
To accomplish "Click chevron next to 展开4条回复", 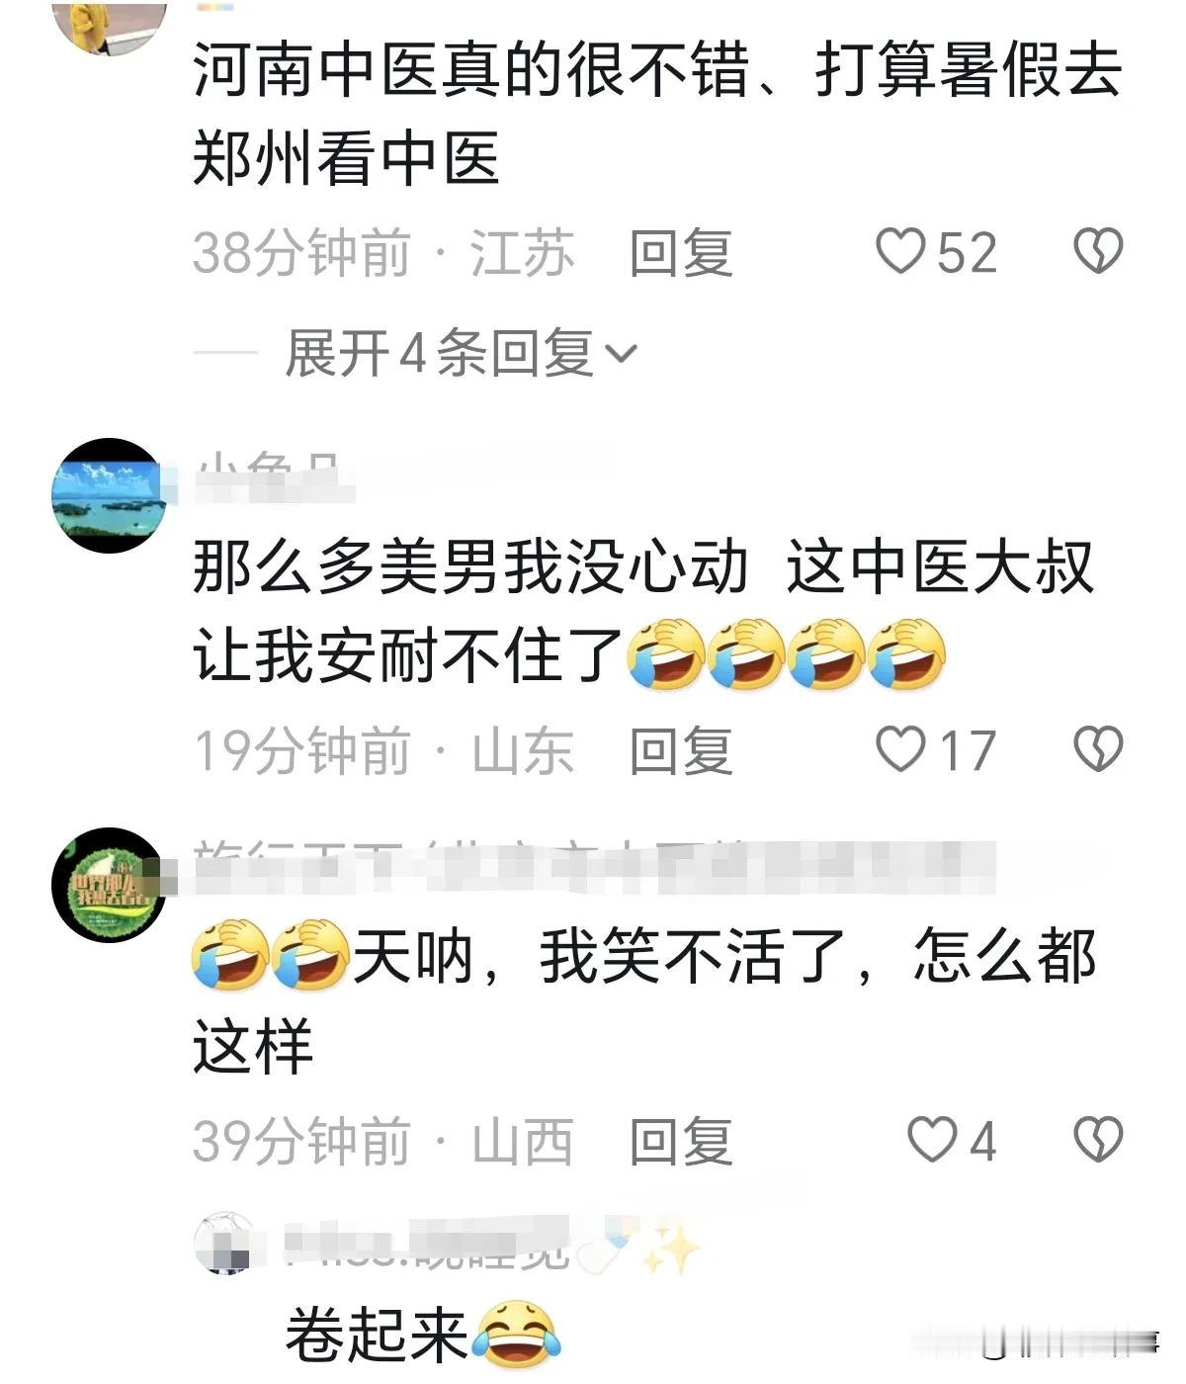I will point(622,354).
